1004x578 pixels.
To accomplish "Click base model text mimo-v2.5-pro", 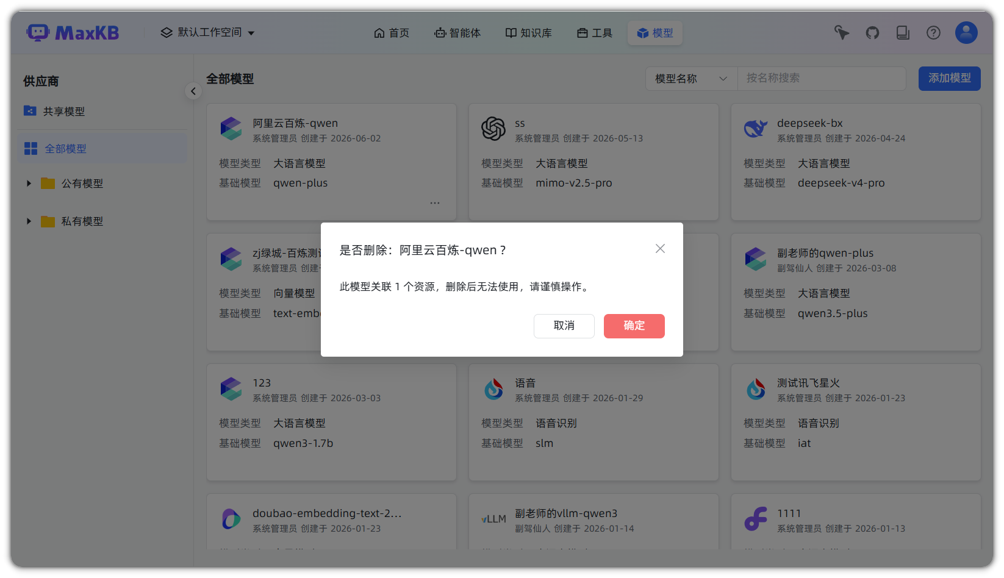I will click(573, 183).
